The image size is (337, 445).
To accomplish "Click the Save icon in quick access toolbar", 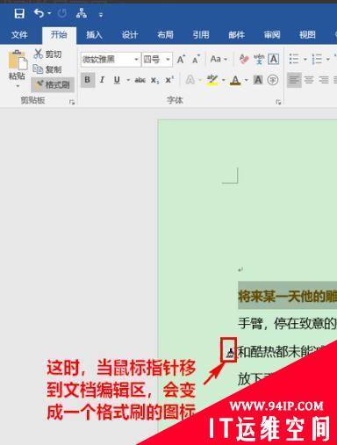I will (19, 13).
